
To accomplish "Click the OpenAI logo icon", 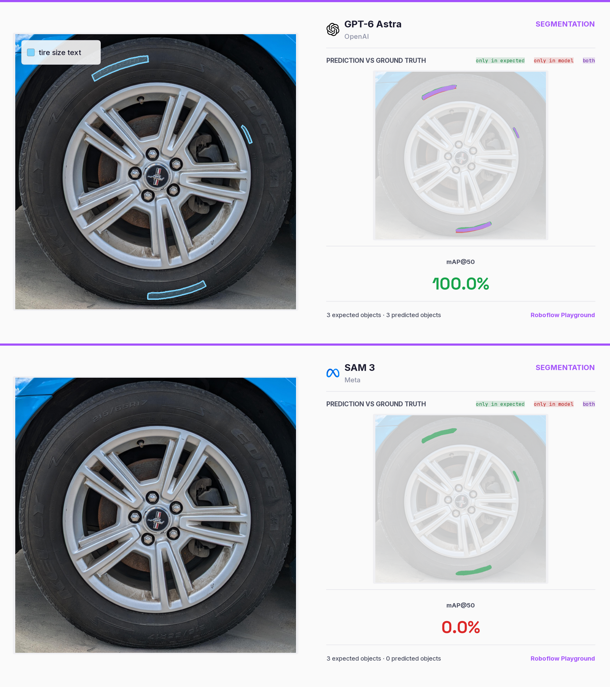I will point(333,30).
